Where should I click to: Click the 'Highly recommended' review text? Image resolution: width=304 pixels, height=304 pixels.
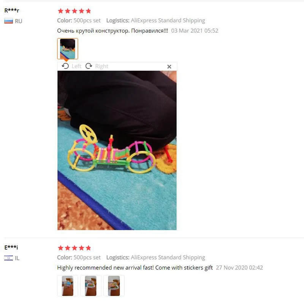click(135, 268)
